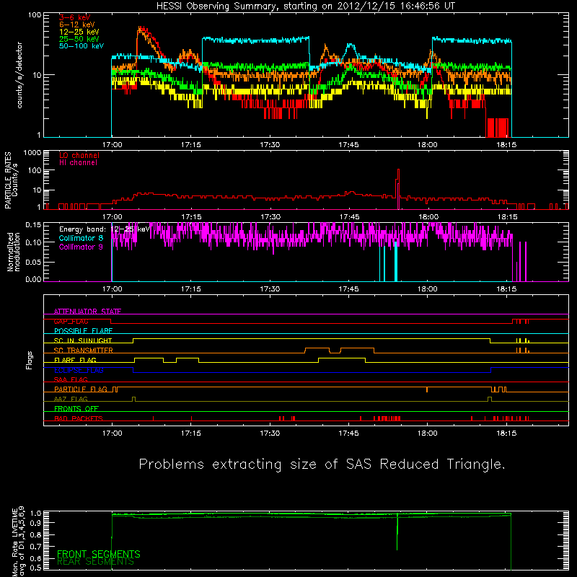577x577 pixels.
Task: Click the PARTICLE_FLAG label
Action: click(81, 389)
